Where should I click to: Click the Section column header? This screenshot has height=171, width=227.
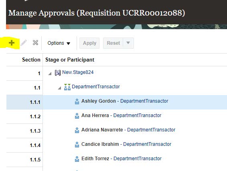(31, 60)
